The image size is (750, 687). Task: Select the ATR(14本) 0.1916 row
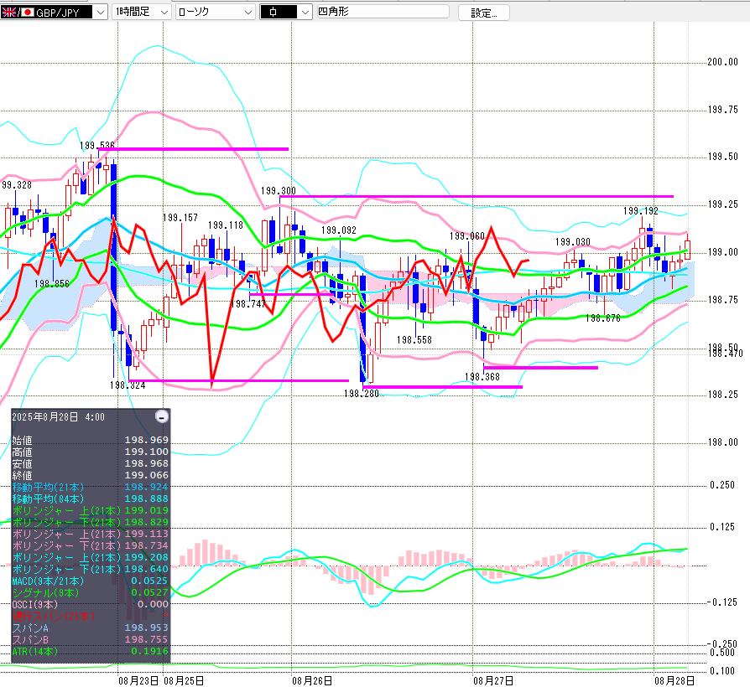coord(91,651)
